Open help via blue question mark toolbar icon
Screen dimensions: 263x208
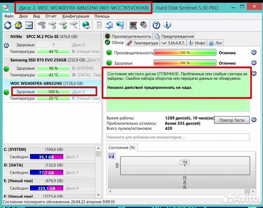pos(156,25)
